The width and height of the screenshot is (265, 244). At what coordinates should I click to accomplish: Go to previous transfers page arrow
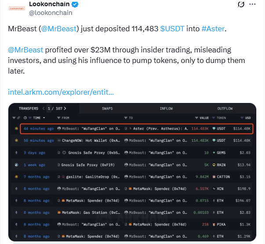pos(44,108)
